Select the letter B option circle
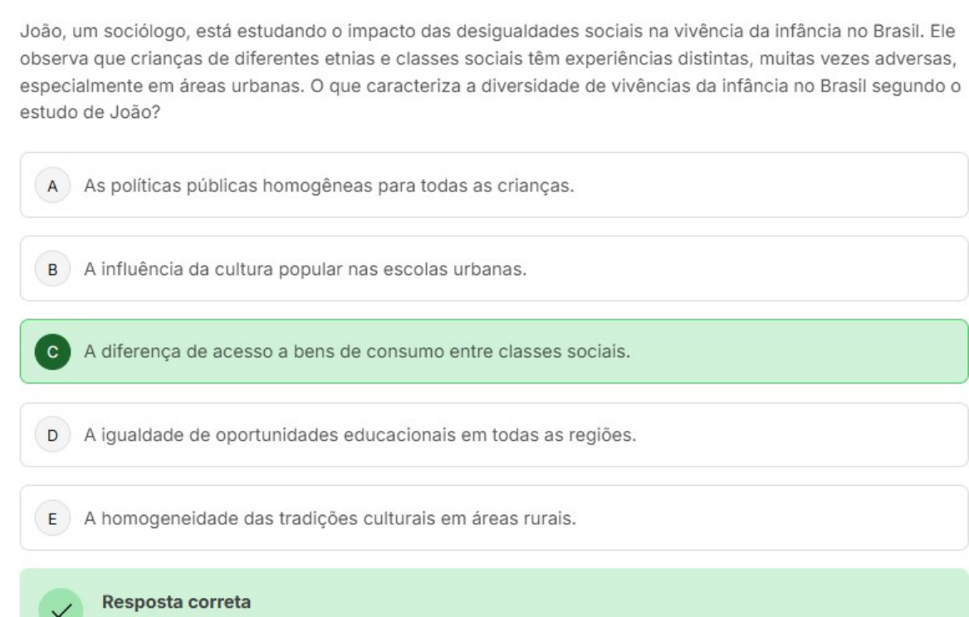 click(x=52, y=268)
